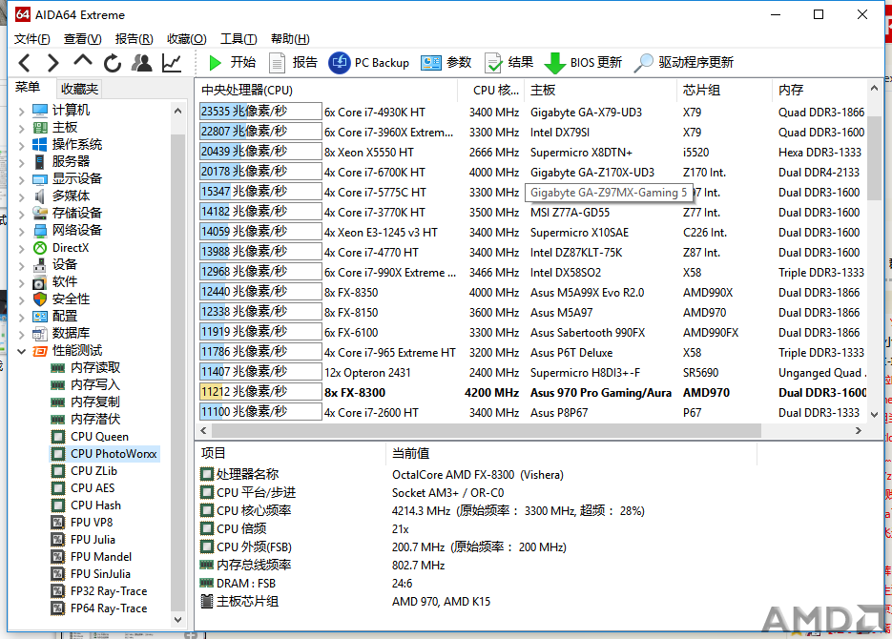Open the 查看(V) menu

click(x=82, y=39)
